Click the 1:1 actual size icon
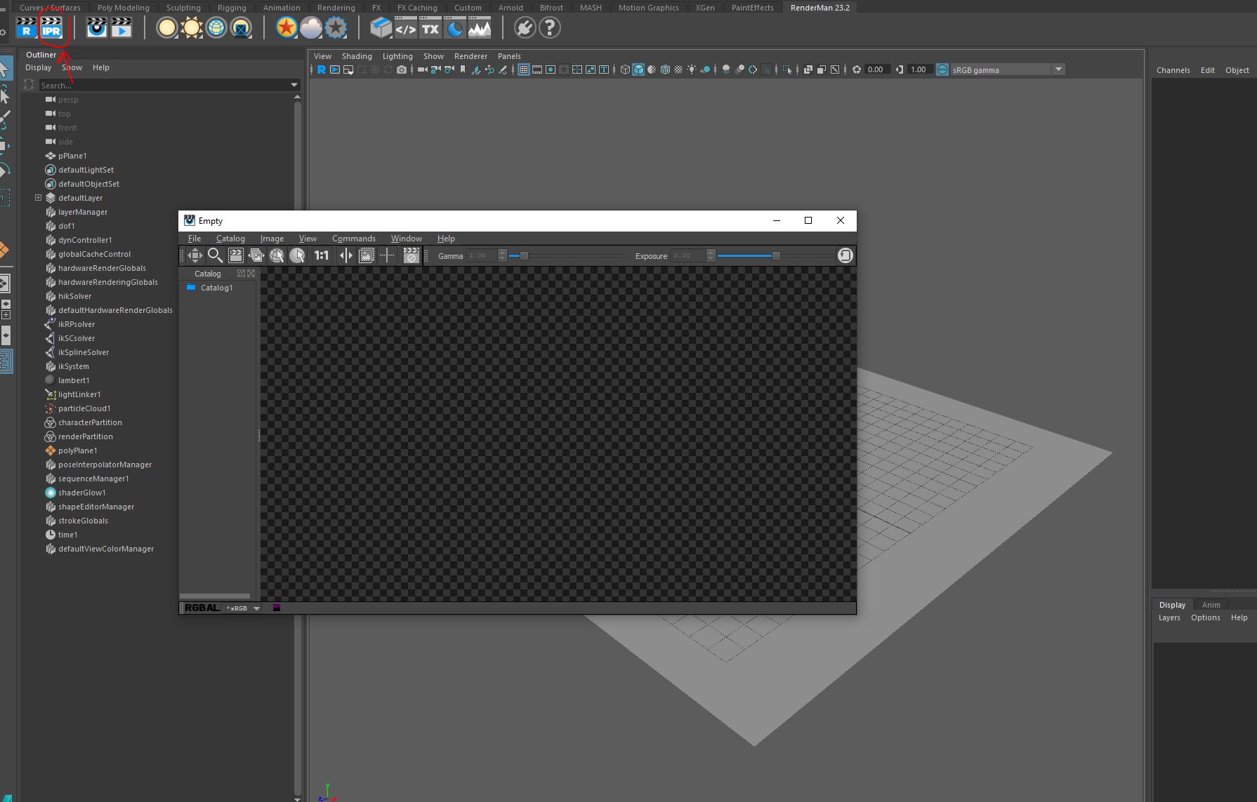The width and height of the screenshot is (1257, 802). pos(322,255)
